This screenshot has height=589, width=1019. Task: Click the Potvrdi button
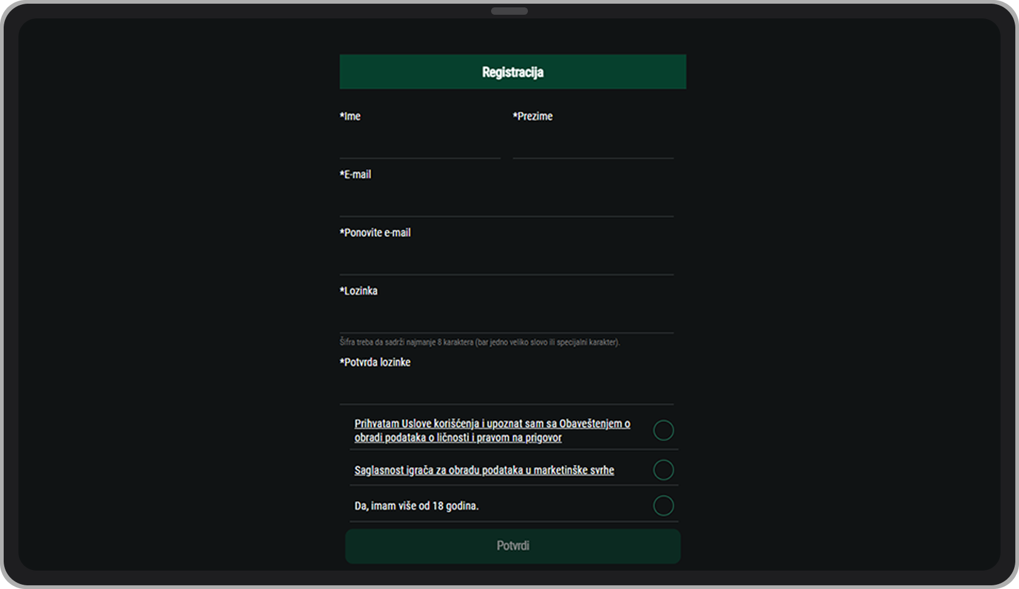click(x=513, y=546)
